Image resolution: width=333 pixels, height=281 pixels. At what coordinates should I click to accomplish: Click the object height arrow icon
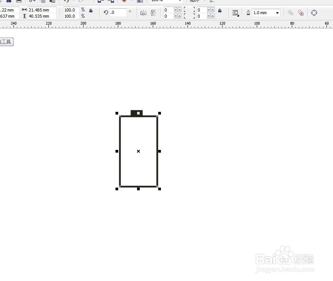[x=24, y=16]
